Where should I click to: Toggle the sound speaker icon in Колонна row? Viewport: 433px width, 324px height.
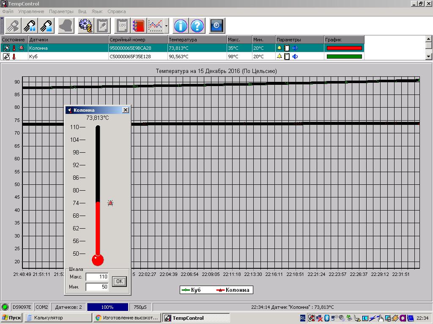(x=295, y=48)
